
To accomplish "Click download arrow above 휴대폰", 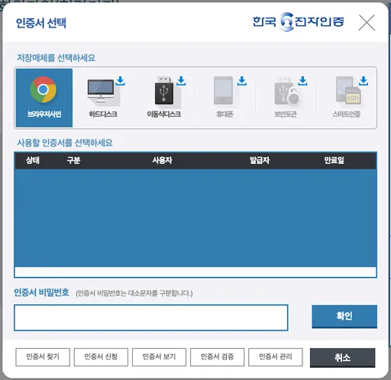I will point(242,81).
